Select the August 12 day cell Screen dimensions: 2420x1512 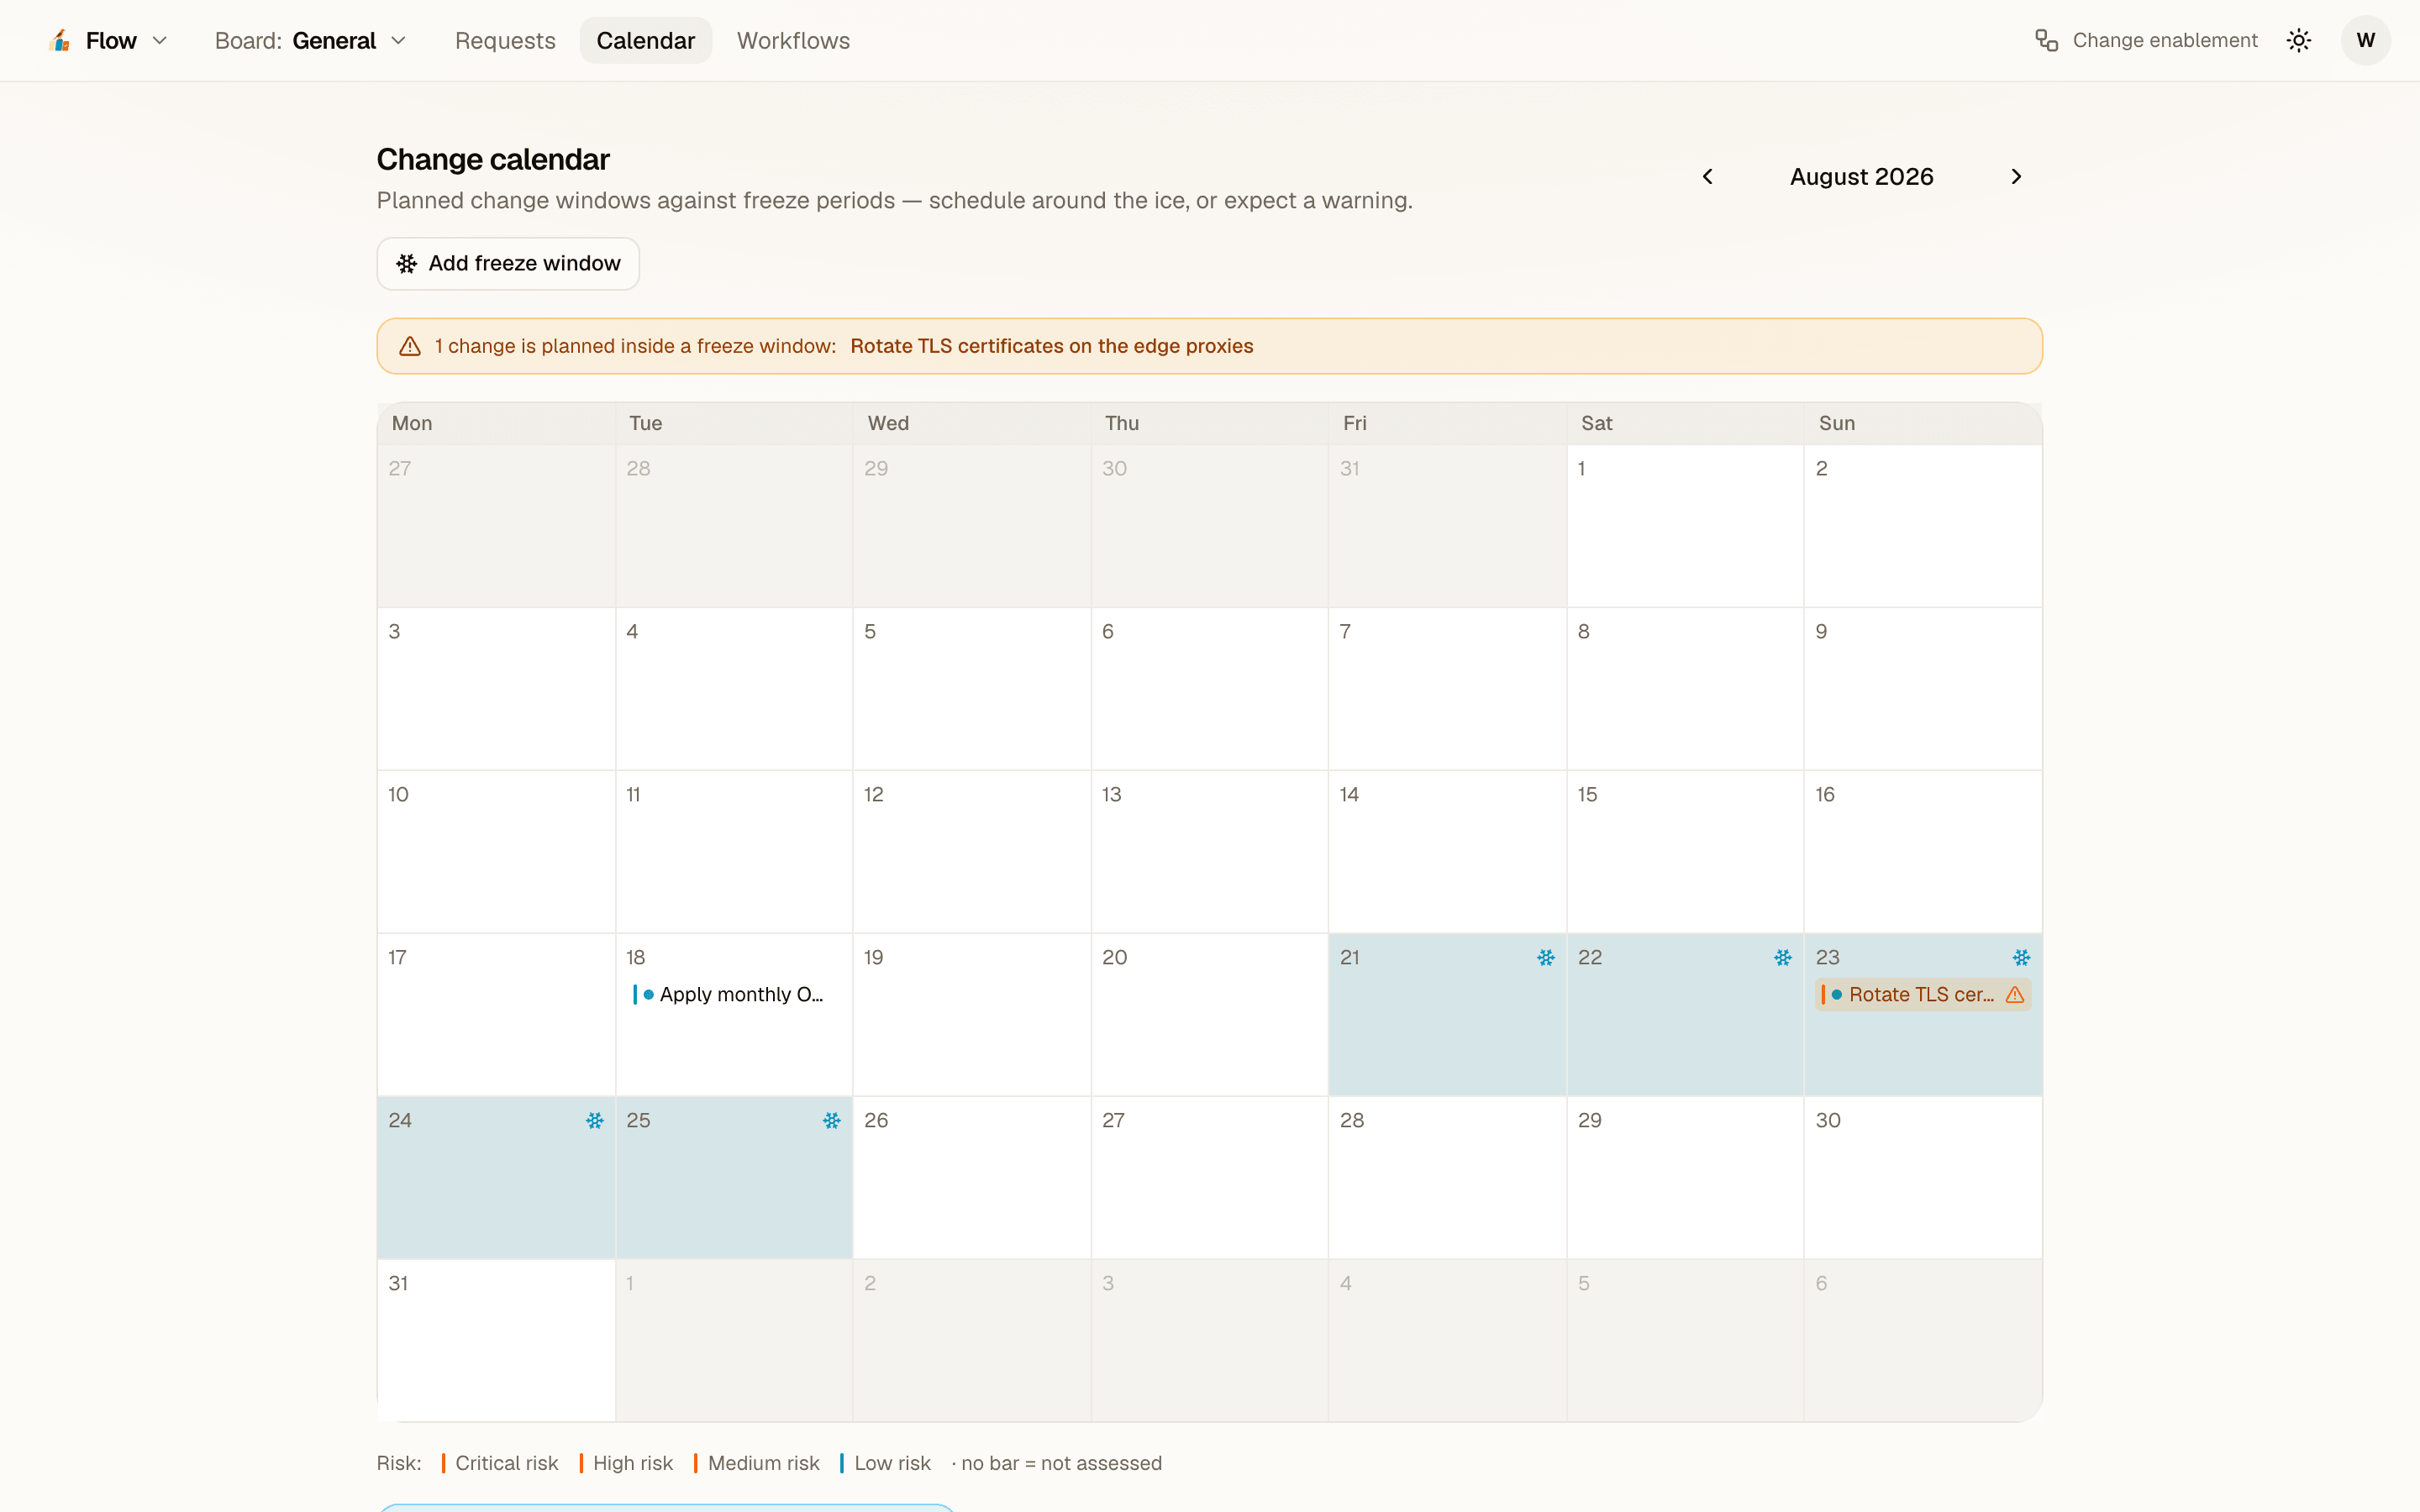(971, 852)
